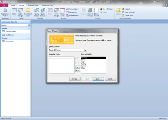Open Report Design in the ribbon
Viewport: 168px width, 120px height.
pyautogui.click(x=90, y=12)
